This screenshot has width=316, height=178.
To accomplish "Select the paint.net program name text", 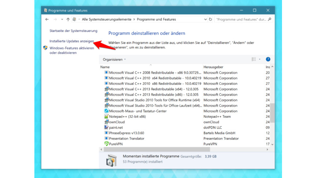I will coord(116,127).
